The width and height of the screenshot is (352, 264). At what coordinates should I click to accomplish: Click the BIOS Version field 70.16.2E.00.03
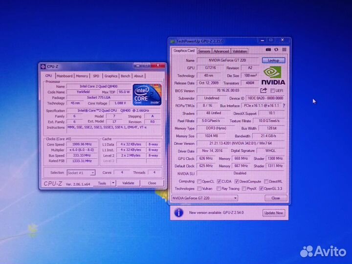pyautogui.click(x=228, y=90)
